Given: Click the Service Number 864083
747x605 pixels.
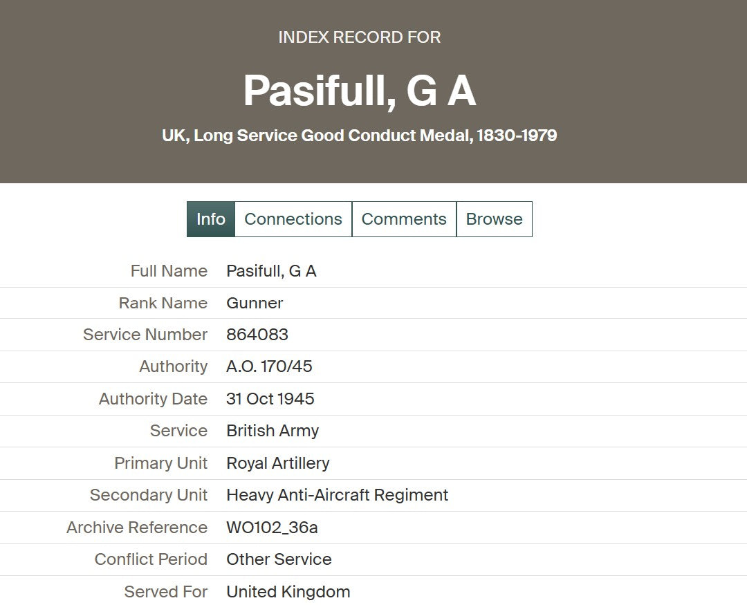Looking at the screenshot, I should point(257,335).
